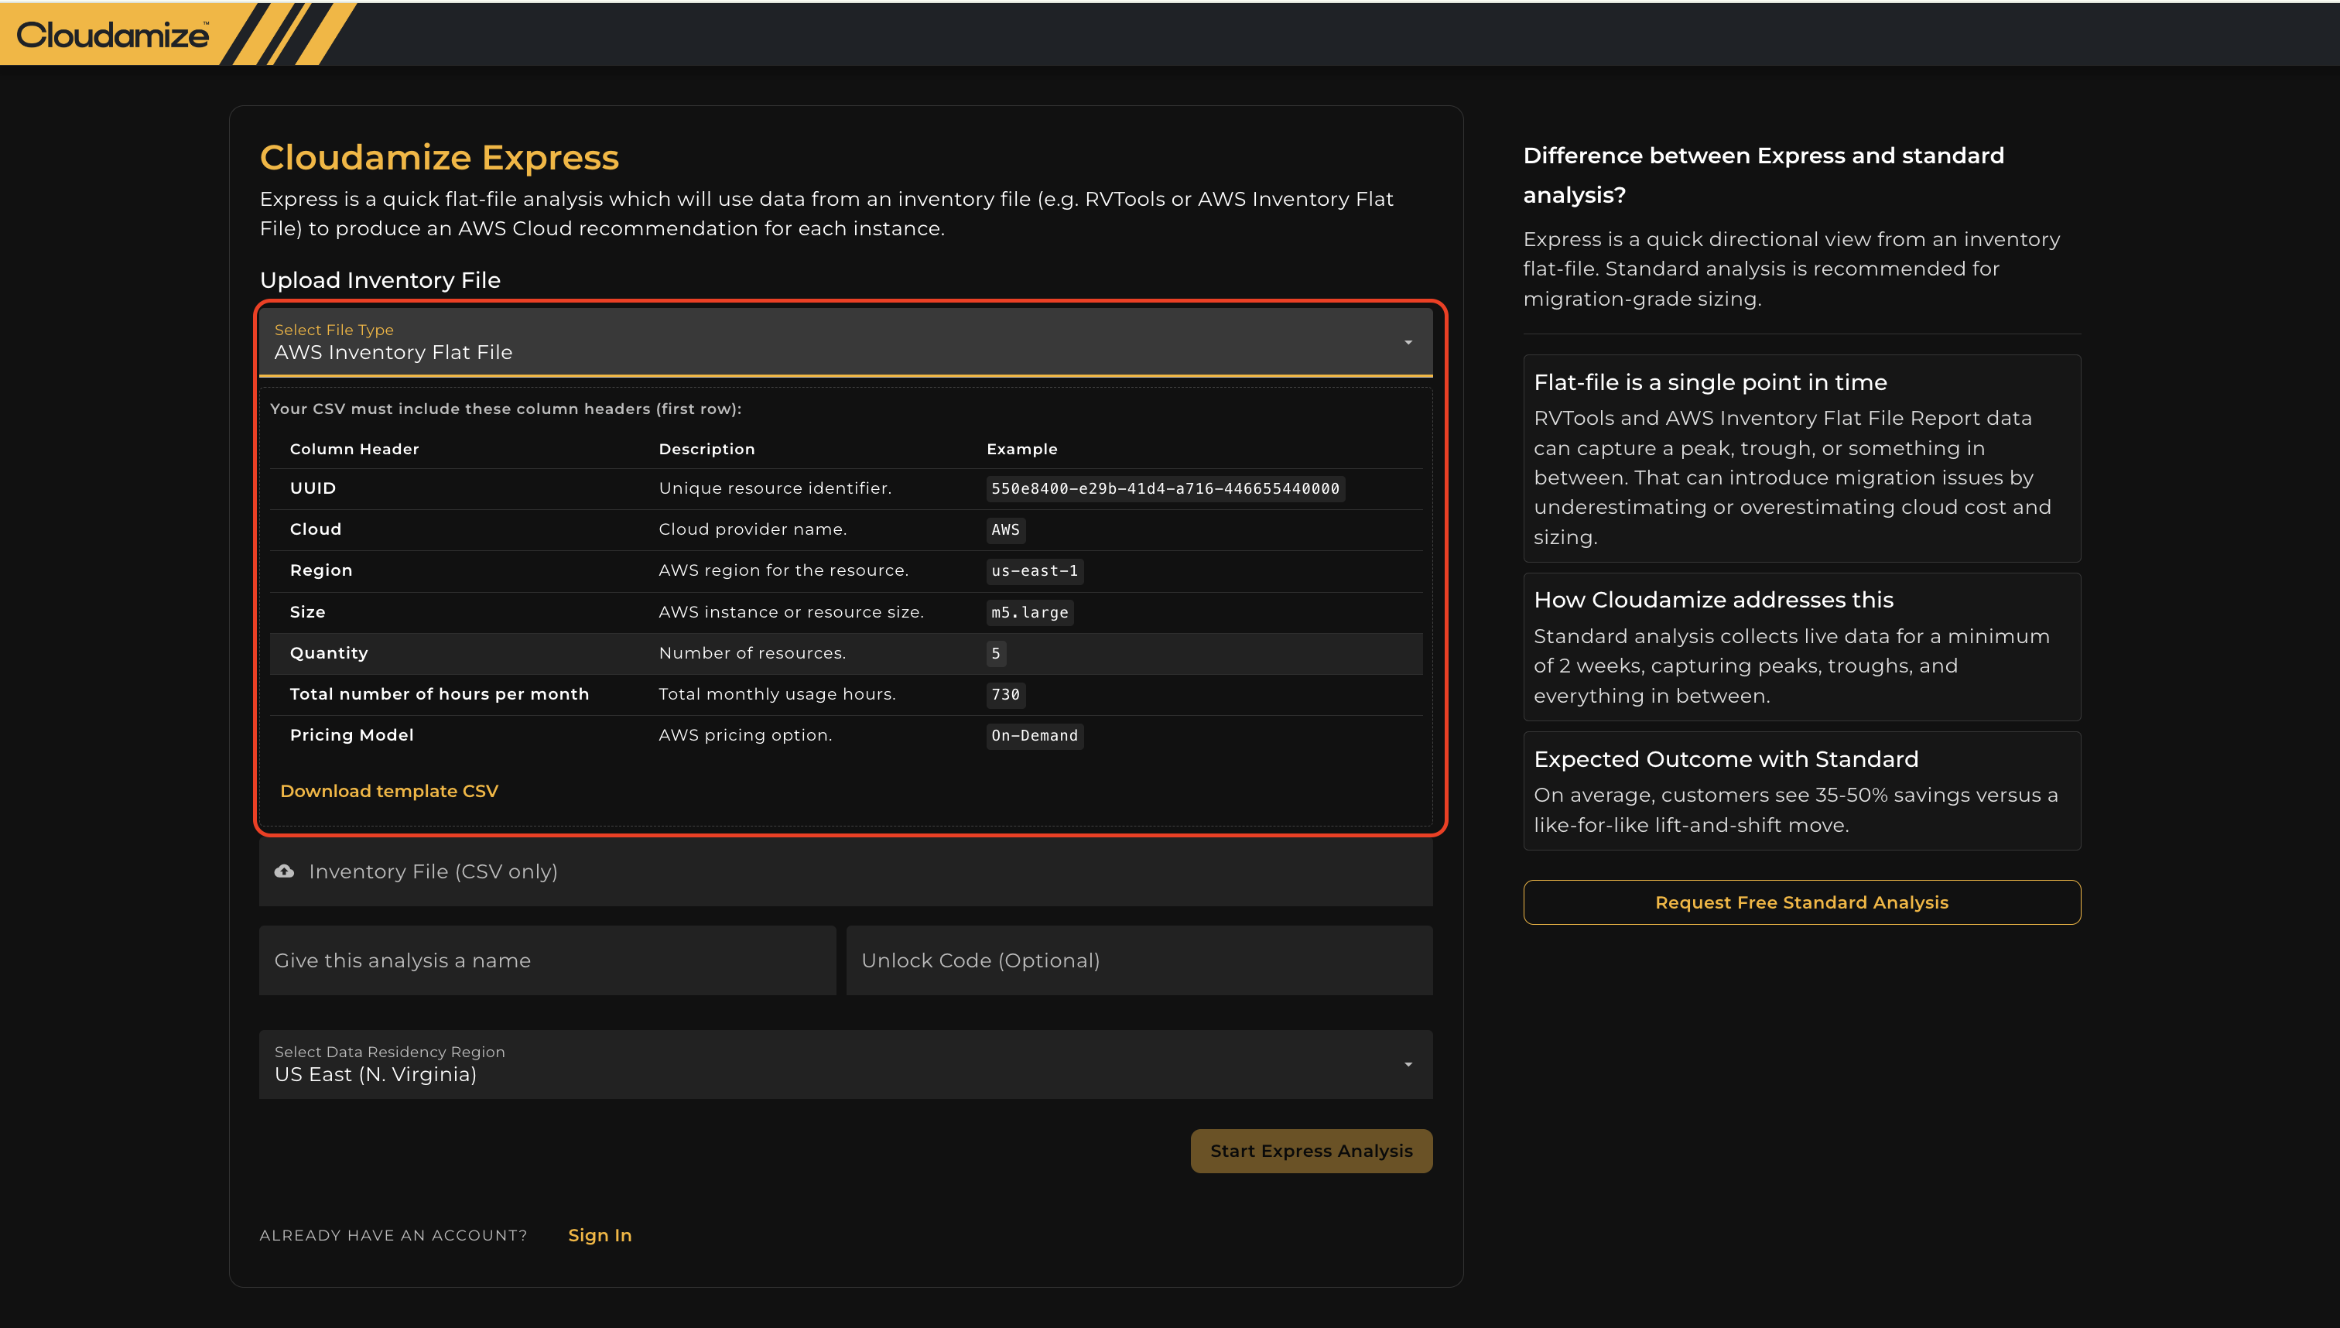
Task: Click the Example table header
Action: tap(1022, 449)
